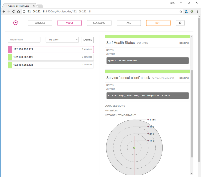
Task: Go to the browser home page icon
Action: tap(19, 11)
